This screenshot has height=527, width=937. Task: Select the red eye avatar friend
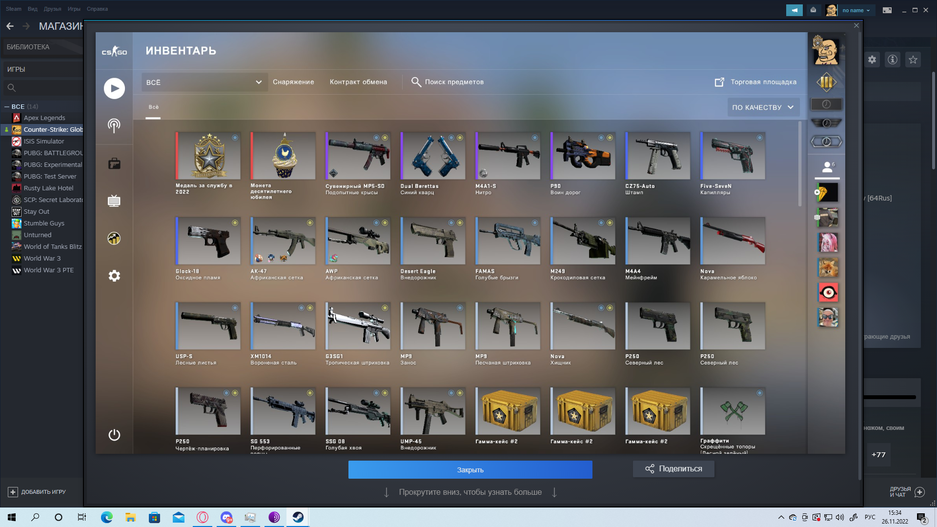tap(828, 292)
